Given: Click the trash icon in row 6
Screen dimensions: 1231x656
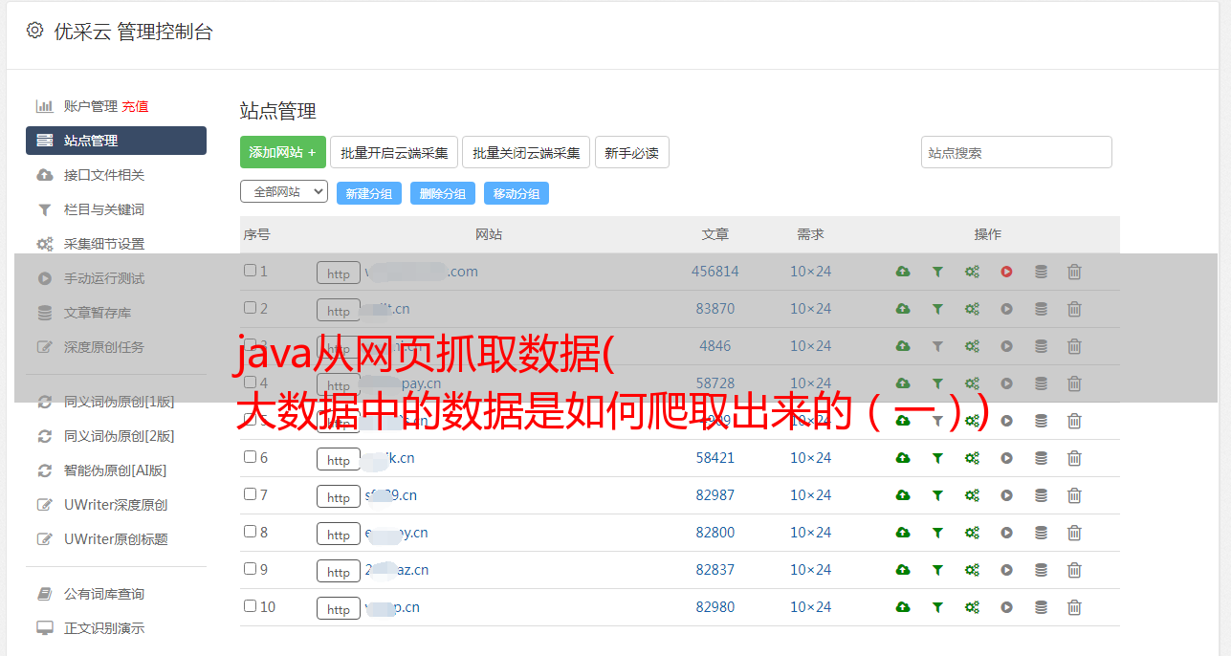Looking at the screenshot, I should tap(1074, 458).
